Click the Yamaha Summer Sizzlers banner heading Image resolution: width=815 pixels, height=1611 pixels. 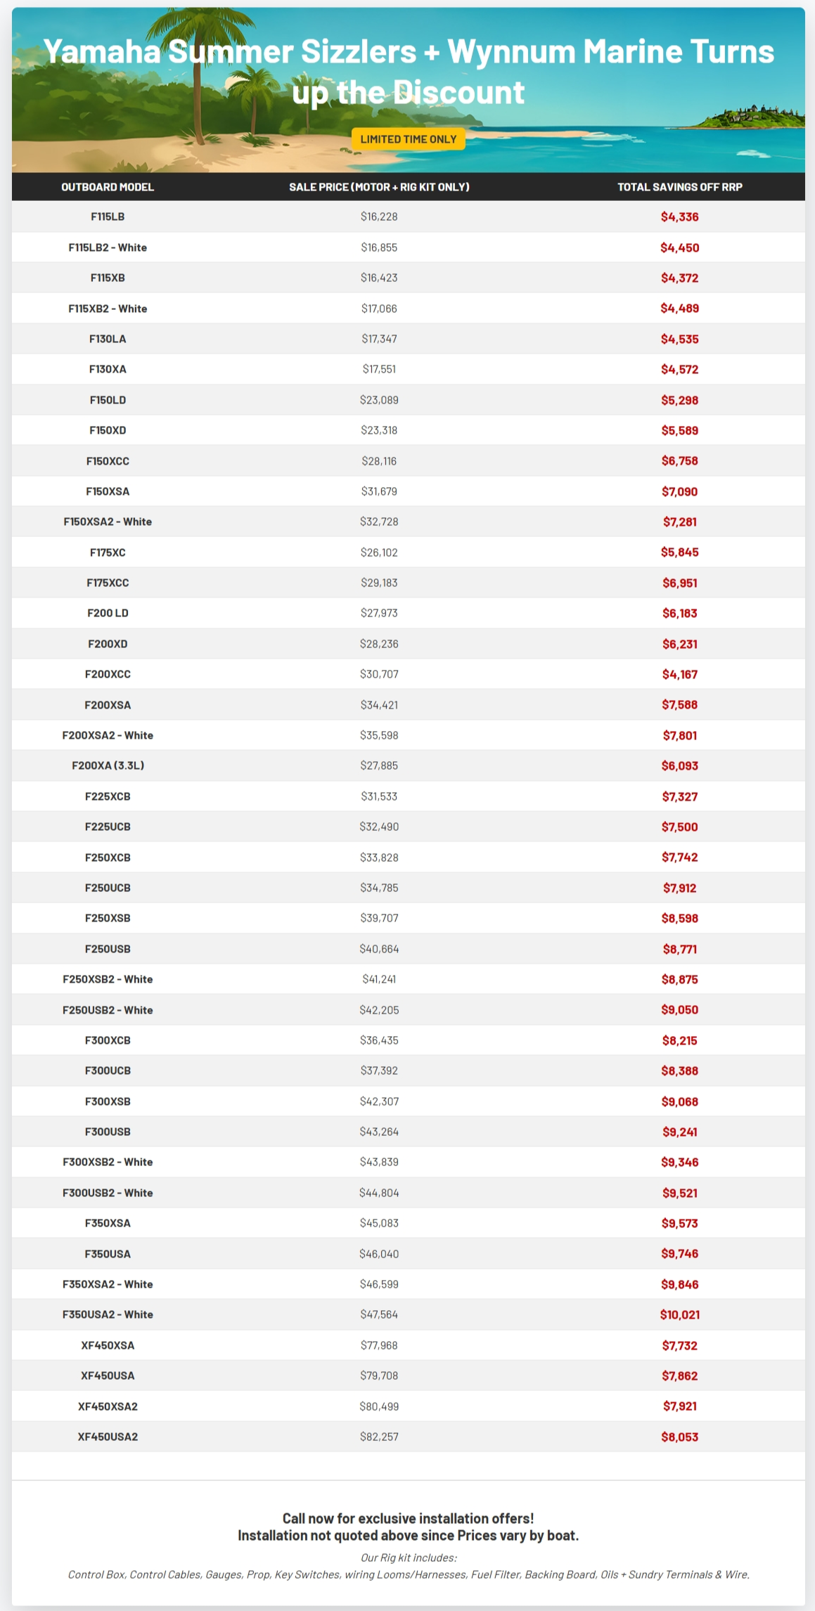coord(408,72)
